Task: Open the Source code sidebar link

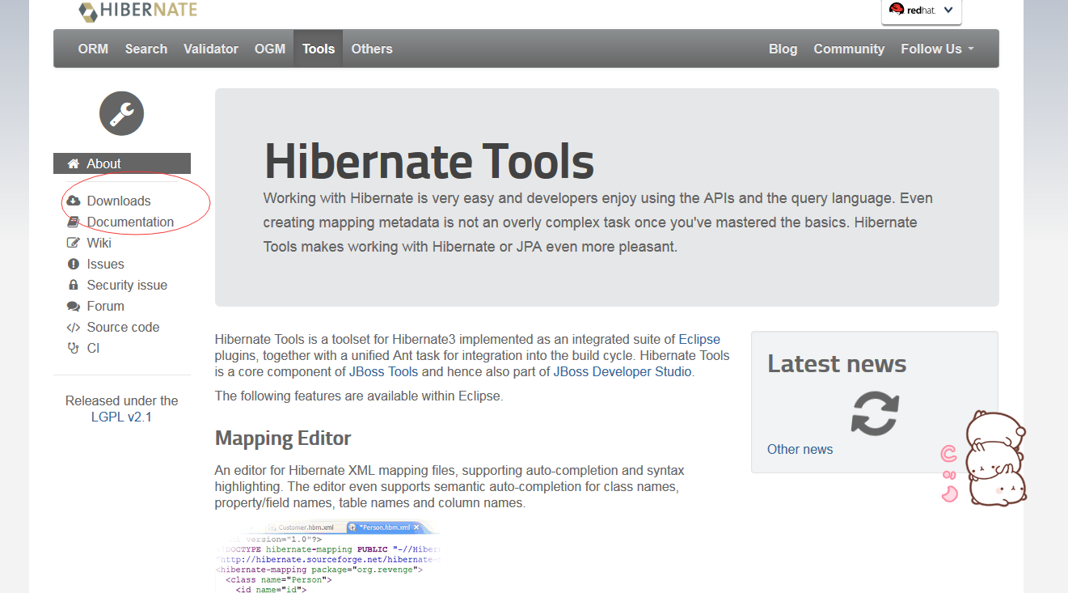Action: point(123,327)
